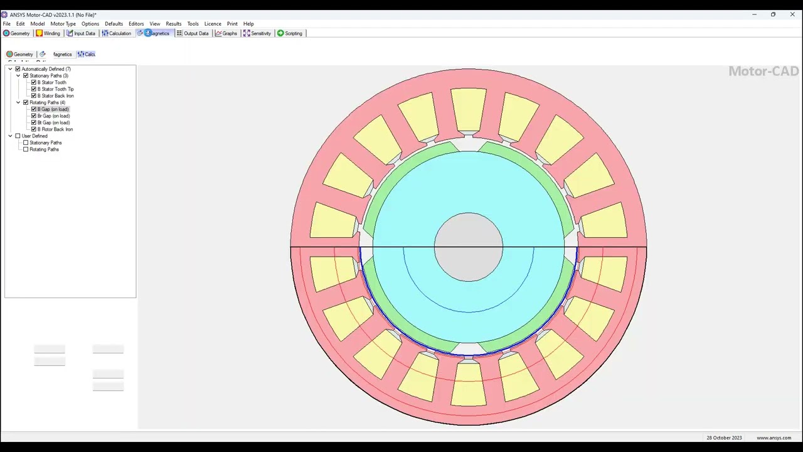Toggle Automatically Defined (7) checkbox

point(18,69)
